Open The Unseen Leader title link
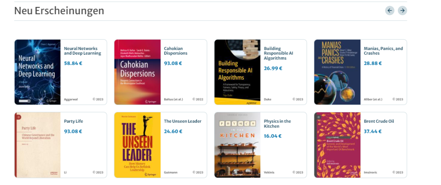The width and height of the screenshot is (441, 185). pos(183,121)
